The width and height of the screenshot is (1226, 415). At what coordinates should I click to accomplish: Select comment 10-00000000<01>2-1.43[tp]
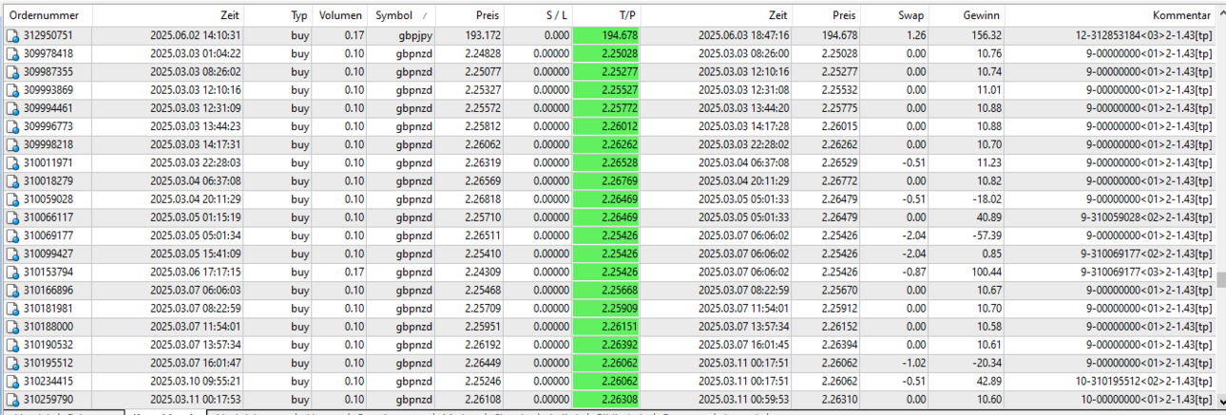point(1147,399)
